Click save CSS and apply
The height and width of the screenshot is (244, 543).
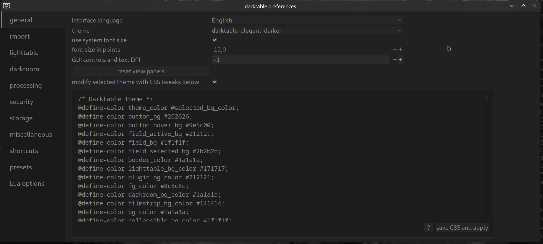point(462,227)
